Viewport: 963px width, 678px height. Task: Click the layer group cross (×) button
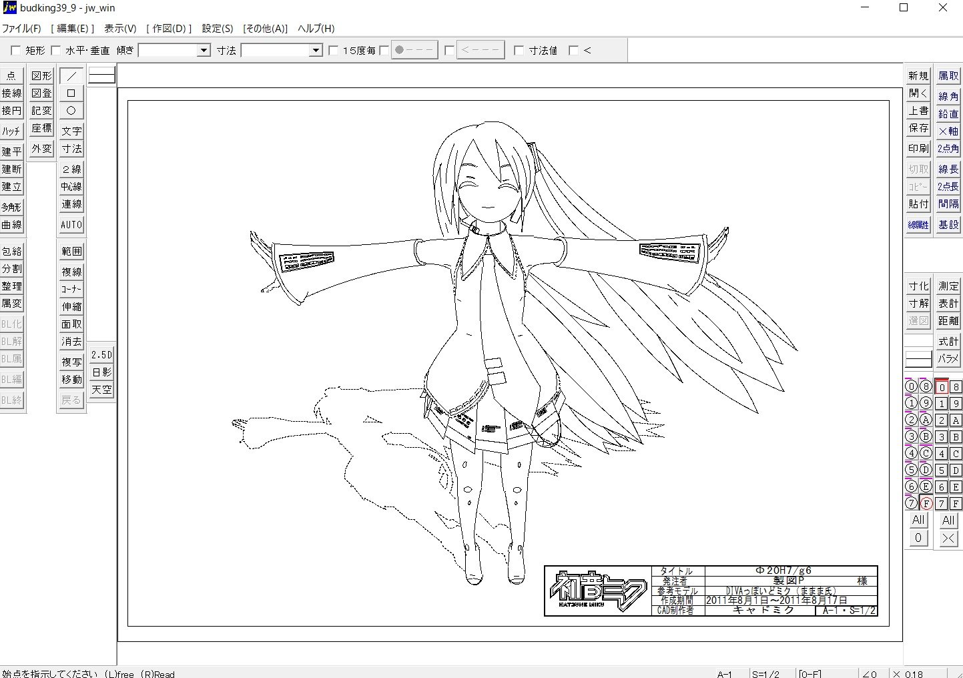(948, 538)
